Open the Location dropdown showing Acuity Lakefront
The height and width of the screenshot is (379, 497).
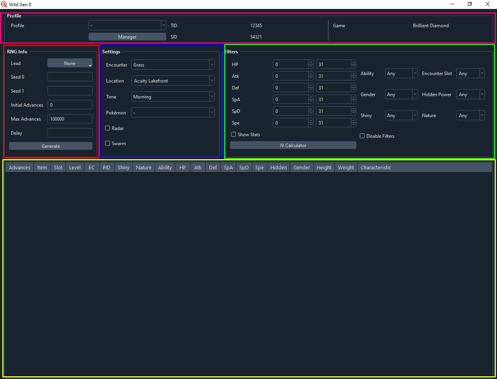pos(173,81)
